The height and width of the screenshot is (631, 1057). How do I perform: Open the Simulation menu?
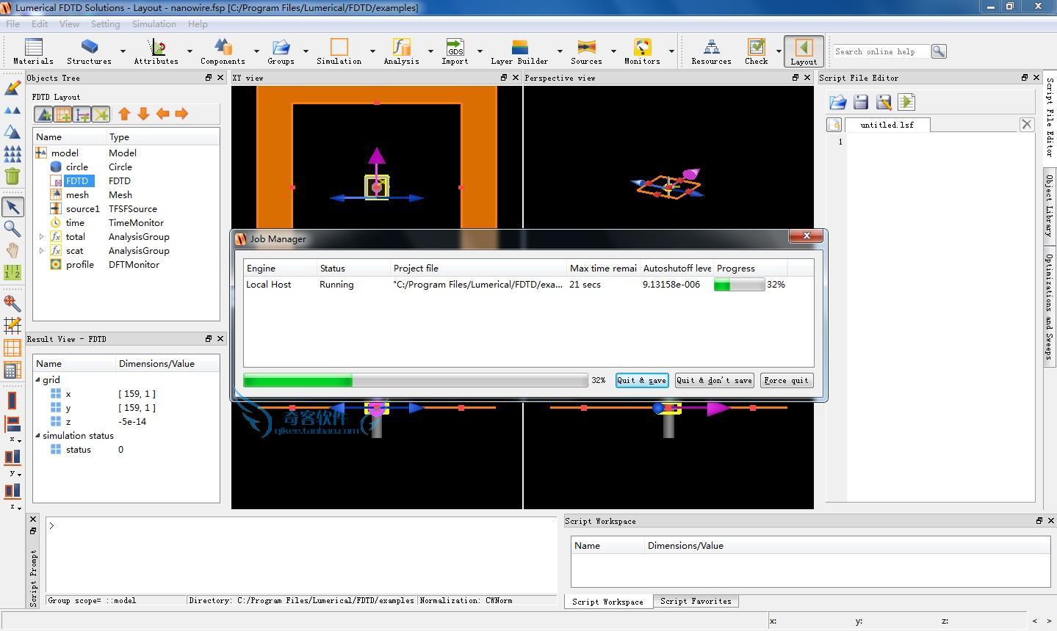tap(154, 24)
